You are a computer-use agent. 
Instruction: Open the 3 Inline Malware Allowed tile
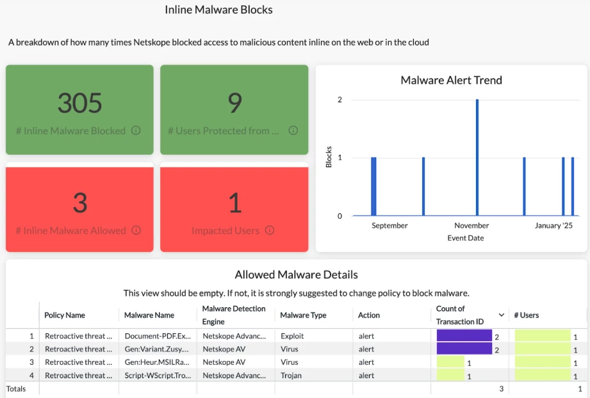(x=79, y=209)
